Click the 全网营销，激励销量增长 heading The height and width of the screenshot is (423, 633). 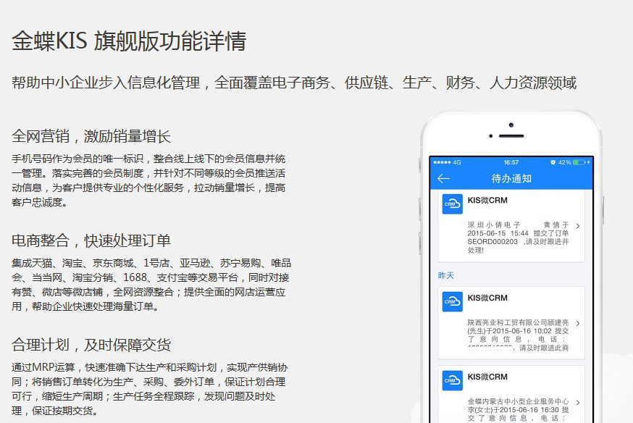click(x=91, y=136)
